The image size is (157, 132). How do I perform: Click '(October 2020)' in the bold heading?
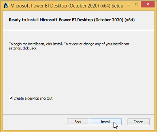click(108, 20)
